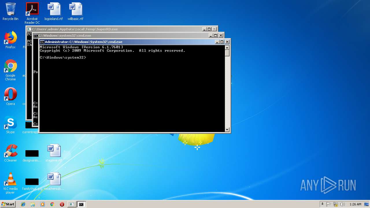Launch Acrobat Reader DC from desktop
The height and width of the screenshot is (208, 370).
point(32,13)
